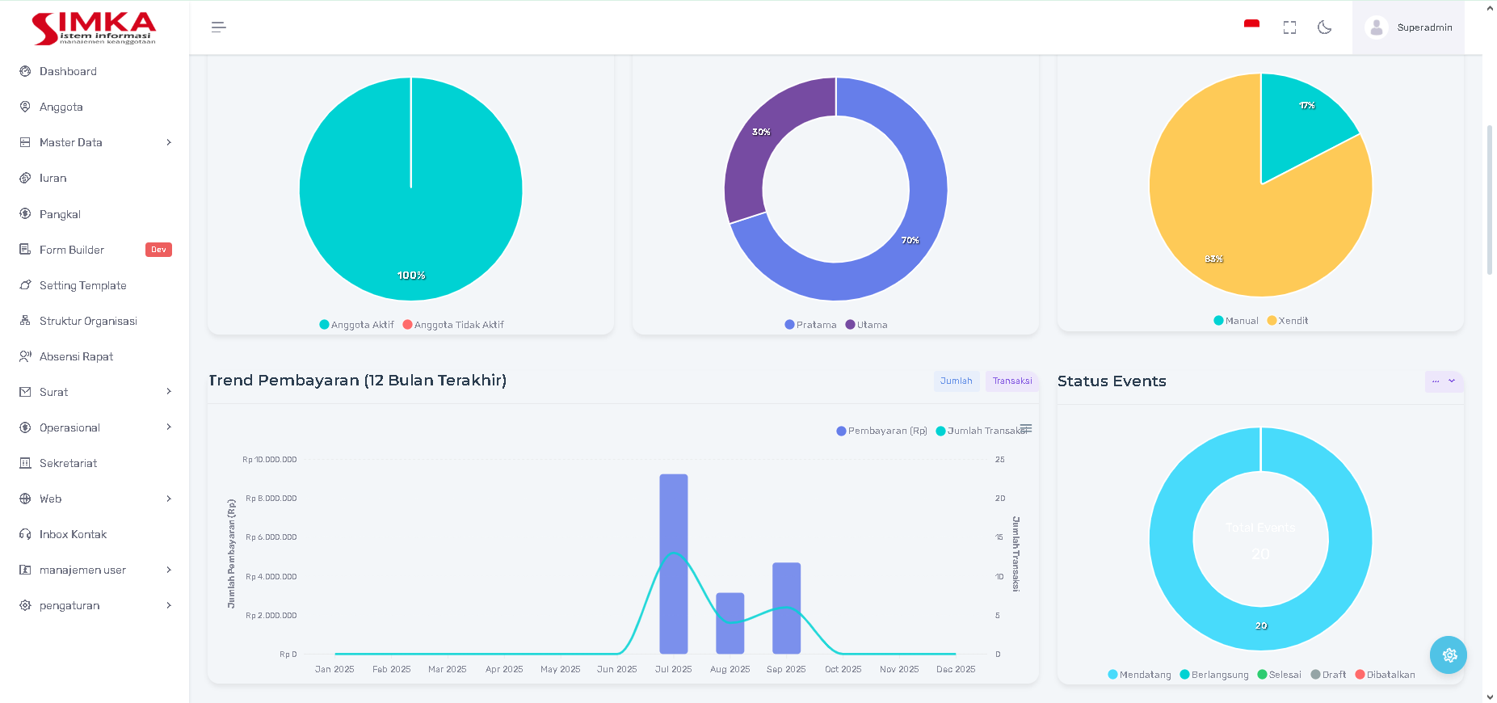Viewport: 1497px width, 703px height.
Task: Expand the Master Data submenu
Action: 168,142
